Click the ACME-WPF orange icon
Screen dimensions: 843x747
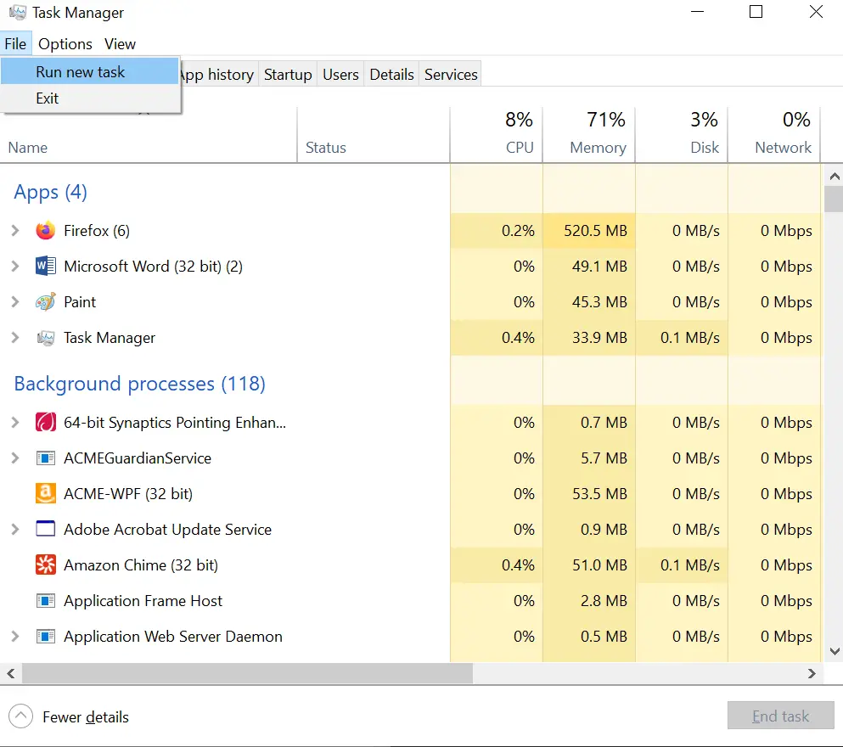(x=46, y=493)
